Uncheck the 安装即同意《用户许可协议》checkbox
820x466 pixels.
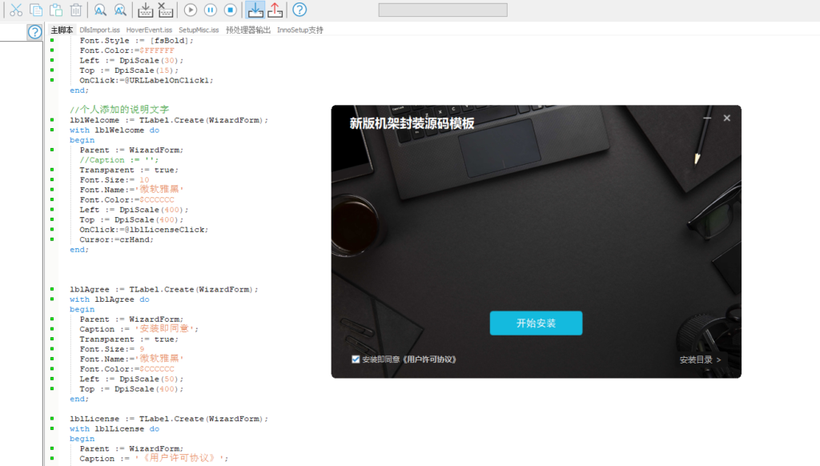[356, 360]
